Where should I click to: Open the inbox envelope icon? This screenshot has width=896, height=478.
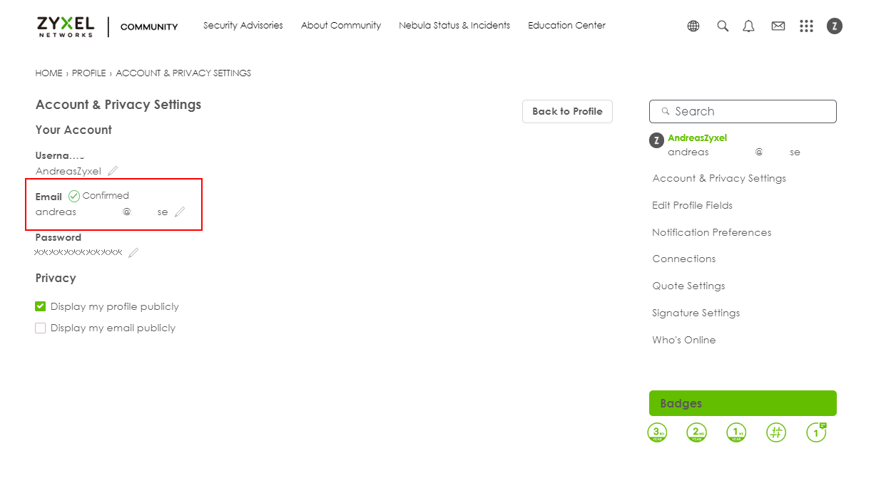[778, 26]
